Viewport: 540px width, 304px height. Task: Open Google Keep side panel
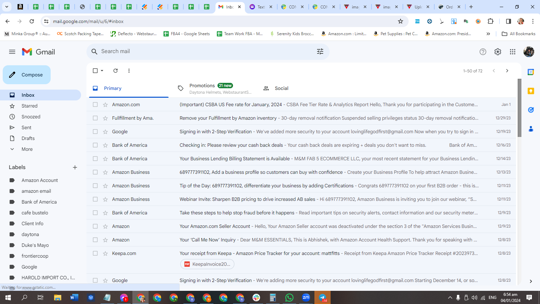[x=531, y=91]
